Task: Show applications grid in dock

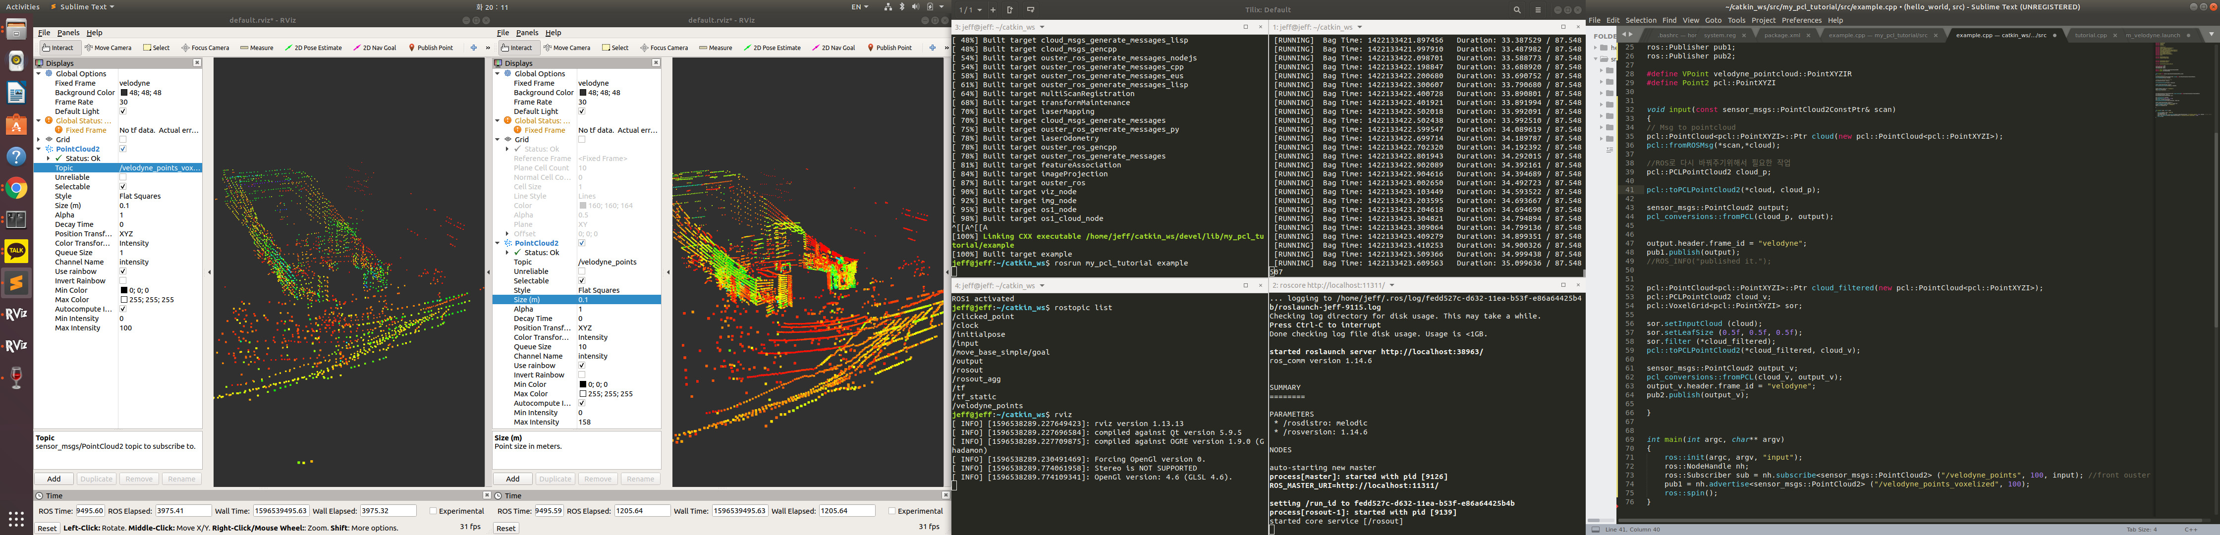Action: [x=16, y=519]
